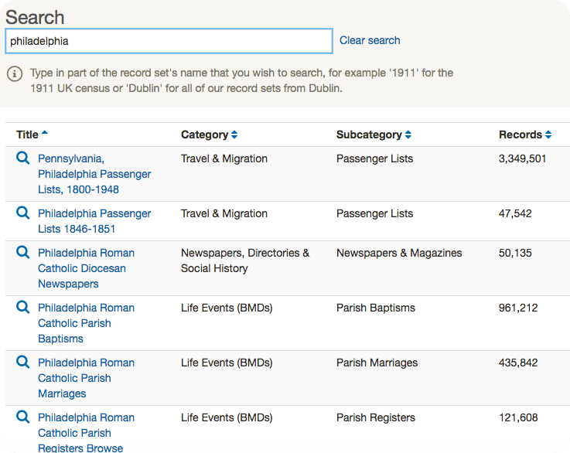Click magnifier icon for Parish Registers Browse
Screen dimensions: 570x453
[23, 417]
